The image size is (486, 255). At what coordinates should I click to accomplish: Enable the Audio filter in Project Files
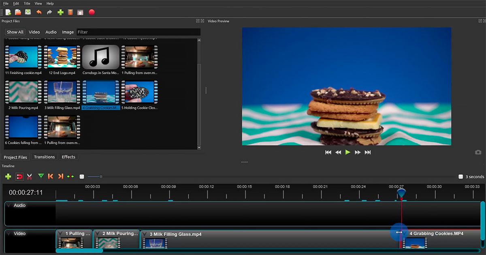coord(51,32)
